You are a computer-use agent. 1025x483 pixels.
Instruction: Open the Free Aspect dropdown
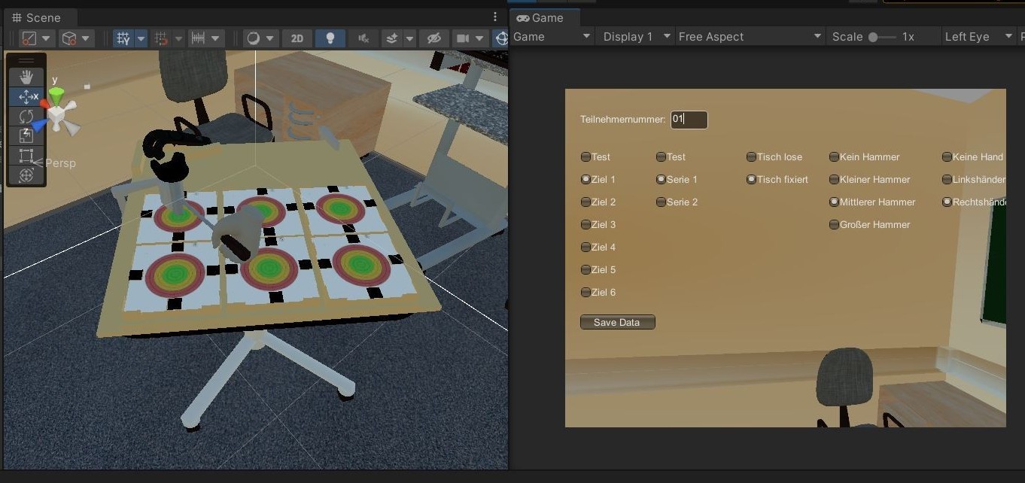[750, 36]
